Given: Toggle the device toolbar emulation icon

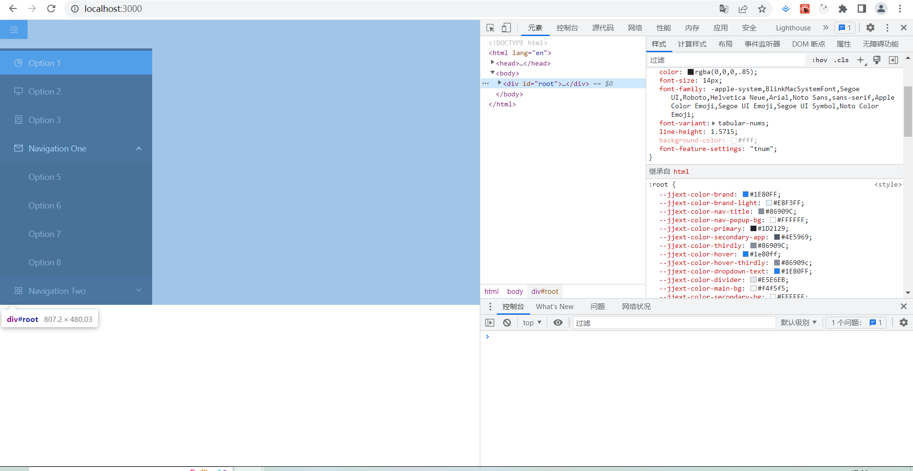Looking at the screenshot, I should 506,28.
